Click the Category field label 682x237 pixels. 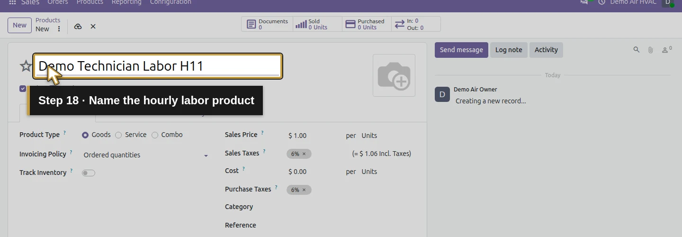click(x=239, y=207)
